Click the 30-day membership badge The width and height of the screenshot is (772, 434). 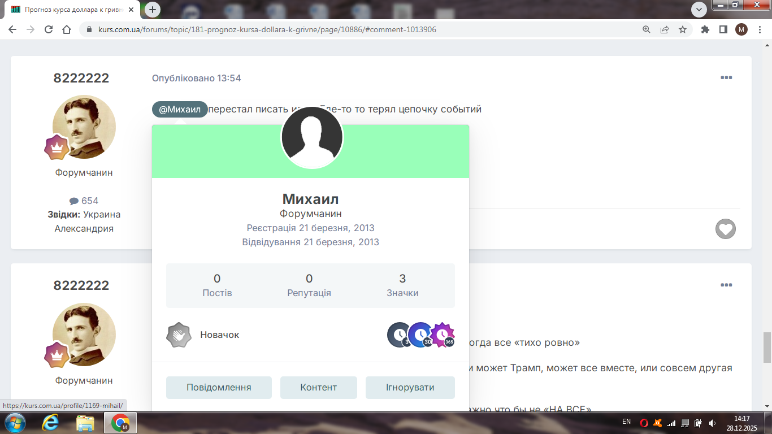420,335
